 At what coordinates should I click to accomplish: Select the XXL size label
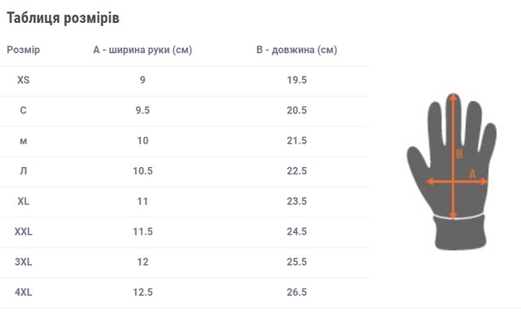[24, 231]
